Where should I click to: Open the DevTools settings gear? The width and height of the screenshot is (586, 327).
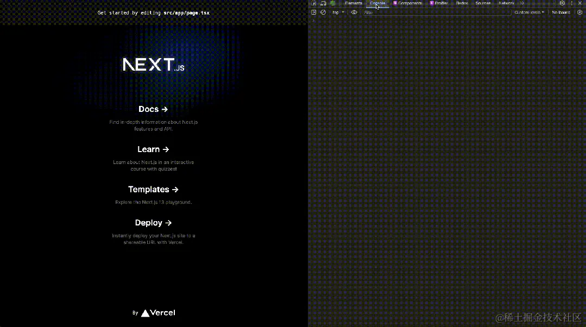point(562,3)
